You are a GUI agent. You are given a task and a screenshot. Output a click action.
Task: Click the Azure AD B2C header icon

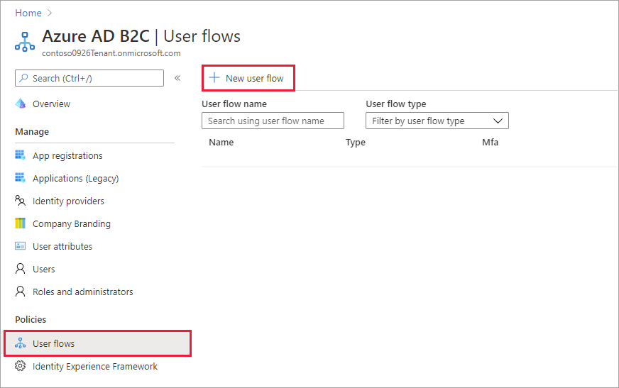(x=25, y=40)
